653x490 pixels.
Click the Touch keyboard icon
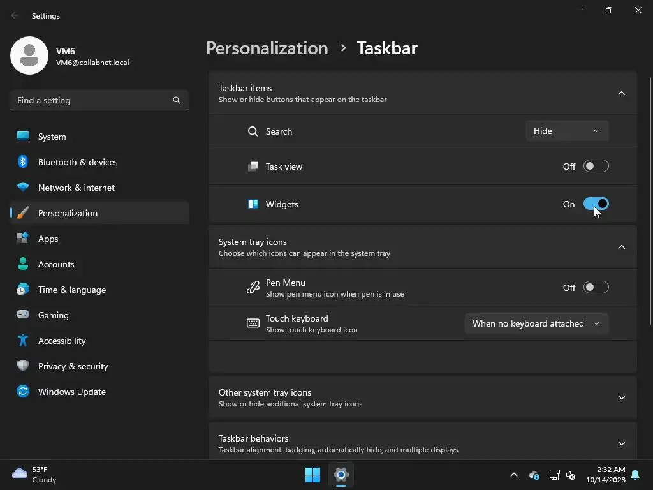[253, 323]
